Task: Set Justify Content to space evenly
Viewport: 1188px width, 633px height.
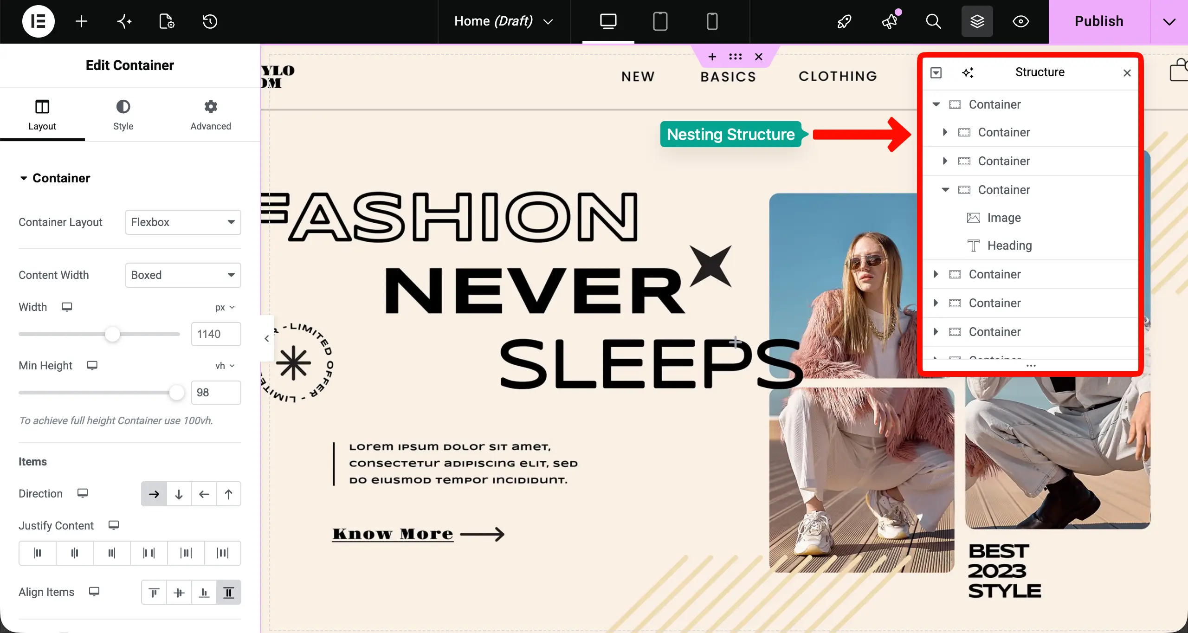Action: tap(223, 553)
